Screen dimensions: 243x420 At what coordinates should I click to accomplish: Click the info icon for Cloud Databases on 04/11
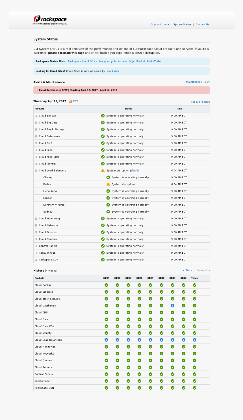(172, 306)
